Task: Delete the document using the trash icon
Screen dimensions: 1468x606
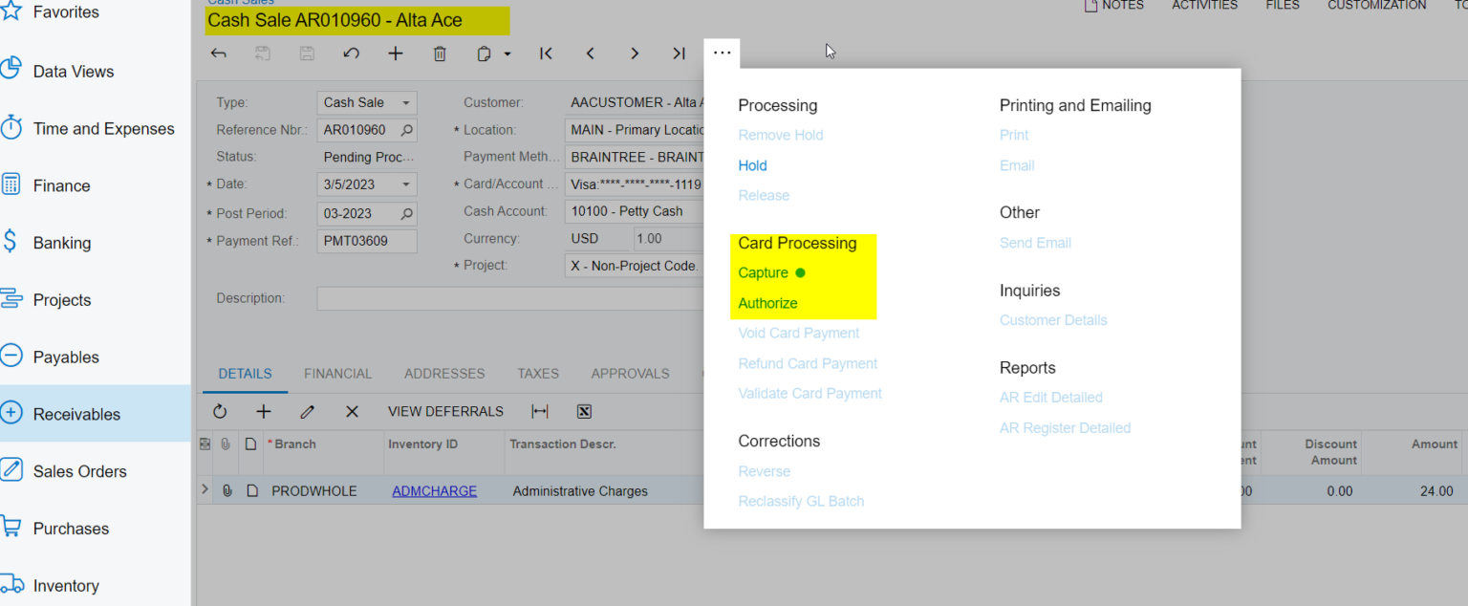Action: click(440, 54)
